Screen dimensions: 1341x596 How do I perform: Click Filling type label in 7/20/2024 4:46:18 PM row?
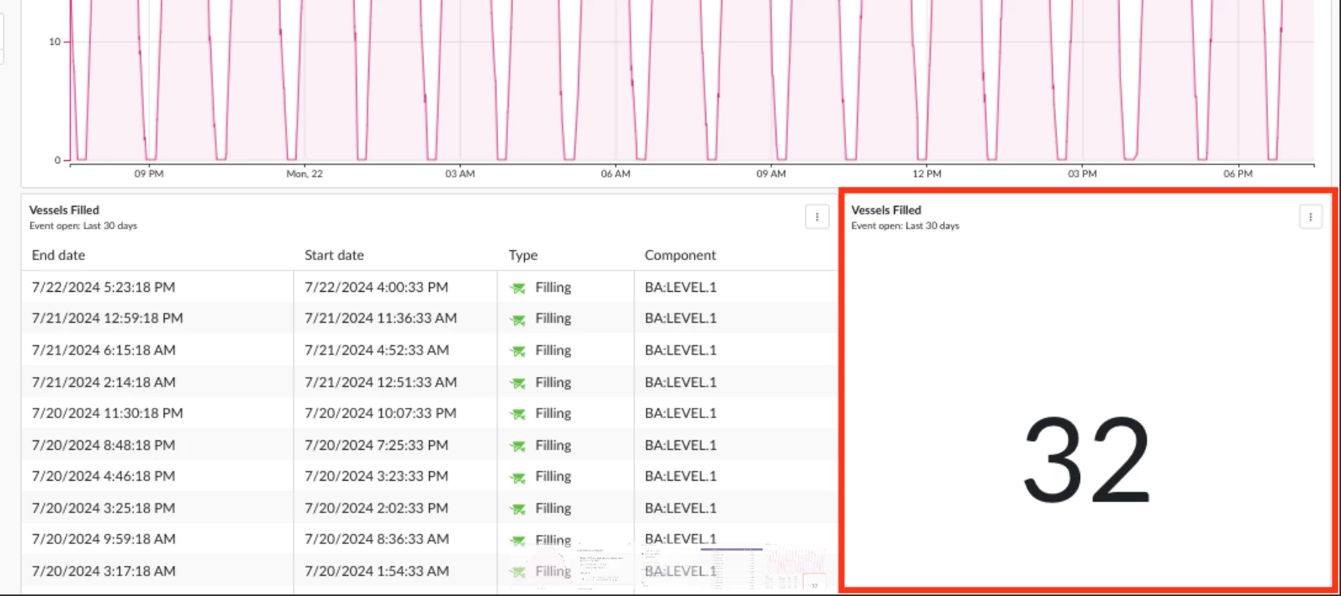coord(553,477)
